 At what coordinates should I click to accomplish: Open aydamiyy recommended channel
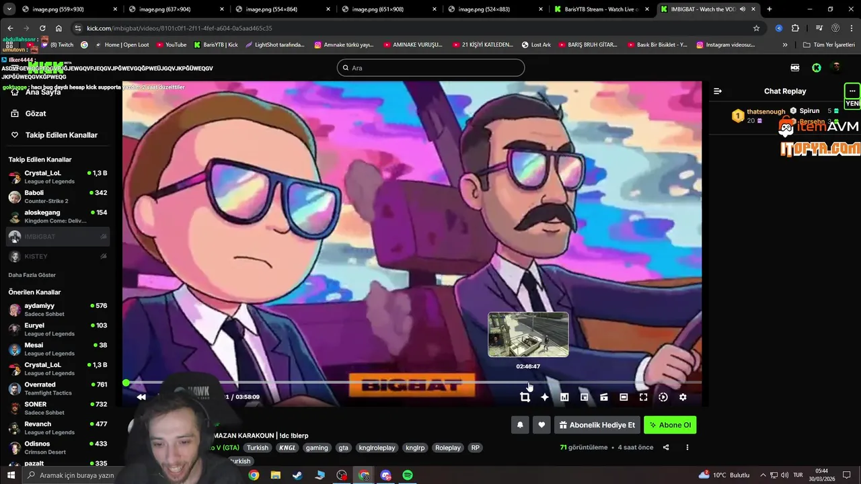58,310
